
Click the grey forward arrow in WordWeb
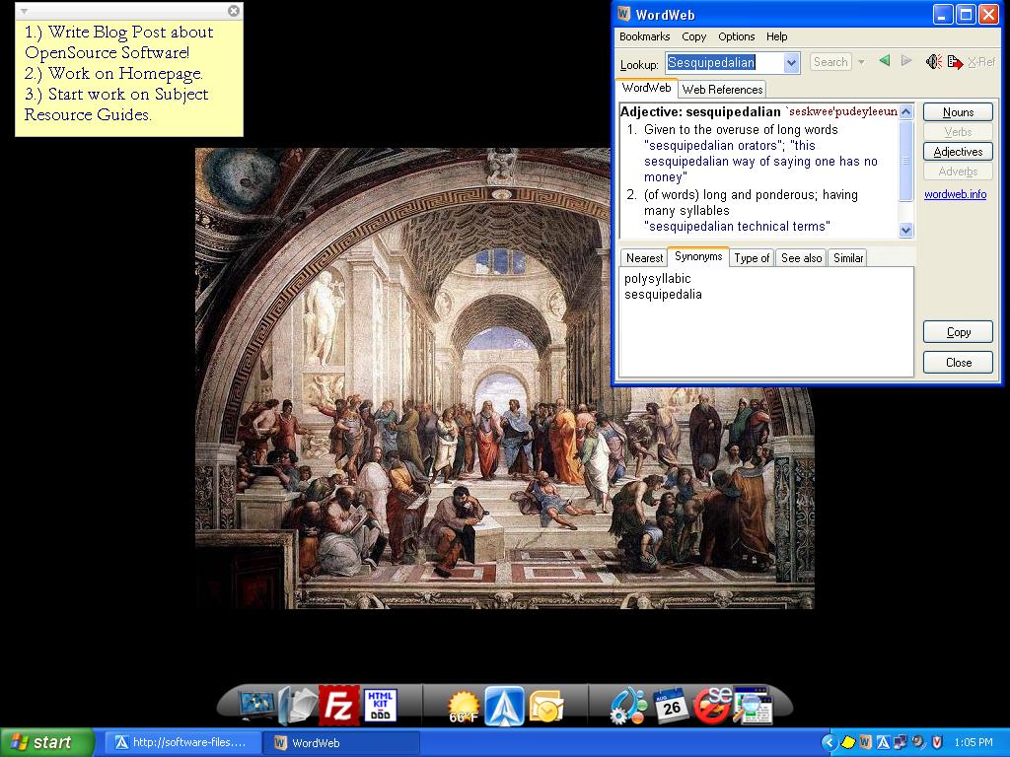[906, 61]
